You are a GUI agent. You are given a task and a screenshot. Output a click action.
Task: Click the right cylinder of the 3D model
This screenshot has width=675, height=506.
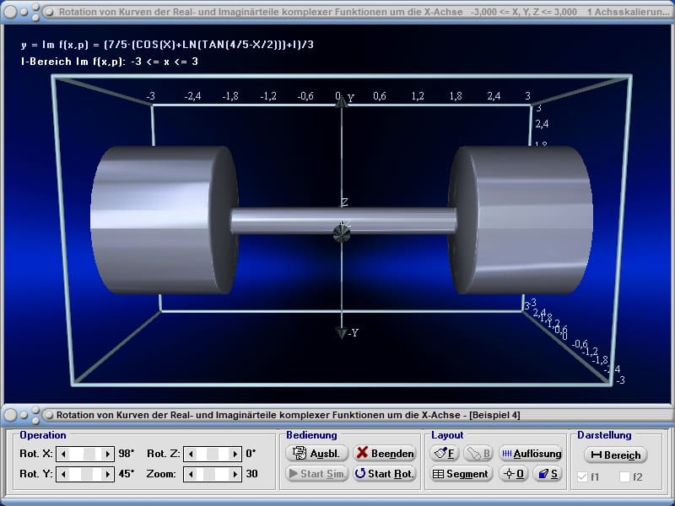tap(521, 220)
